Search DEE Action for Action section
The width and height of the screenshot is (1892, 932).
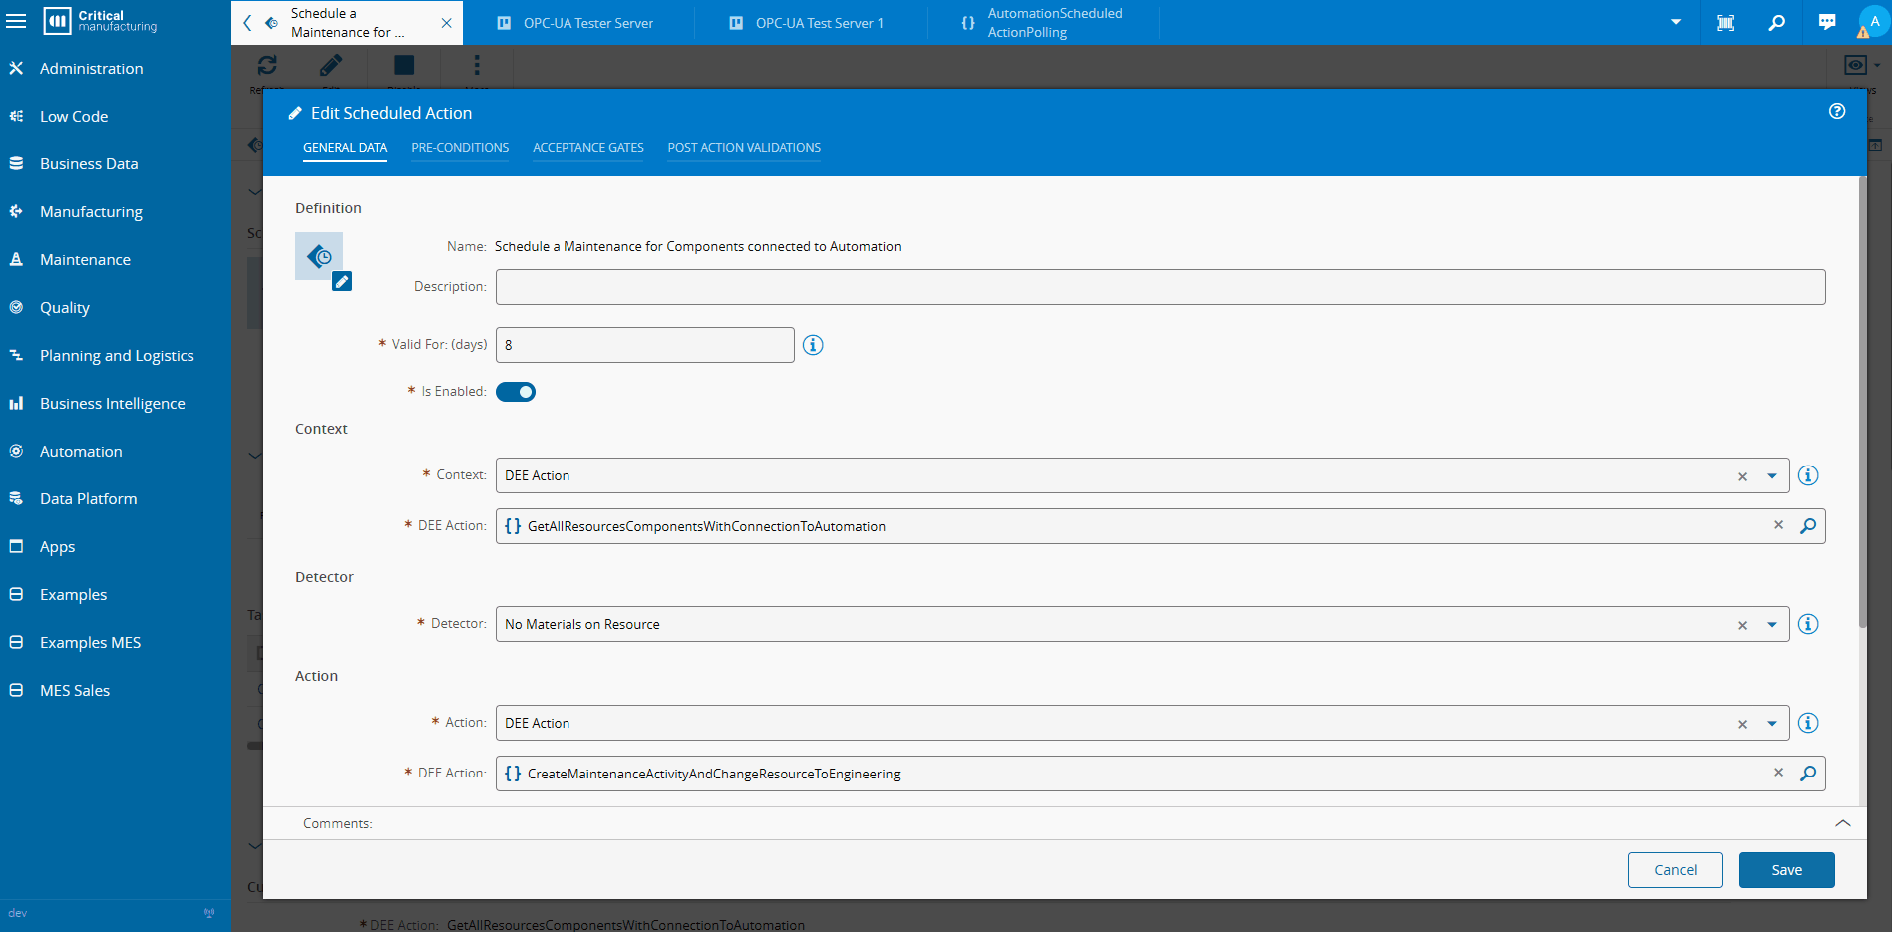pos(1808,773)
